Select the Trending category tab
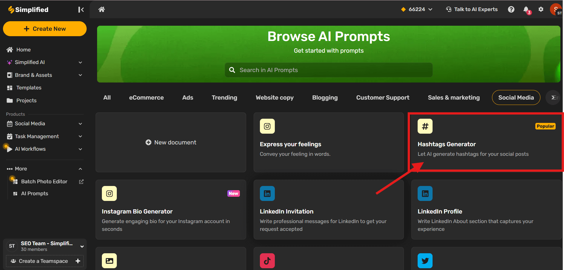The width and height of the screenshot is (564, 270). pos(224,97)
